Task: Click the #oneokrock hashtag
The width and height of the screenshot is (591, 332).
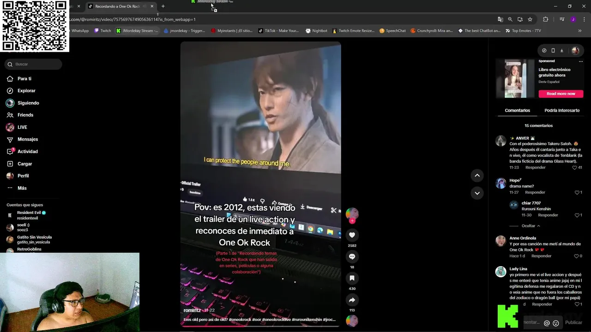Action: pyautogui.click(x=240, y=320)
